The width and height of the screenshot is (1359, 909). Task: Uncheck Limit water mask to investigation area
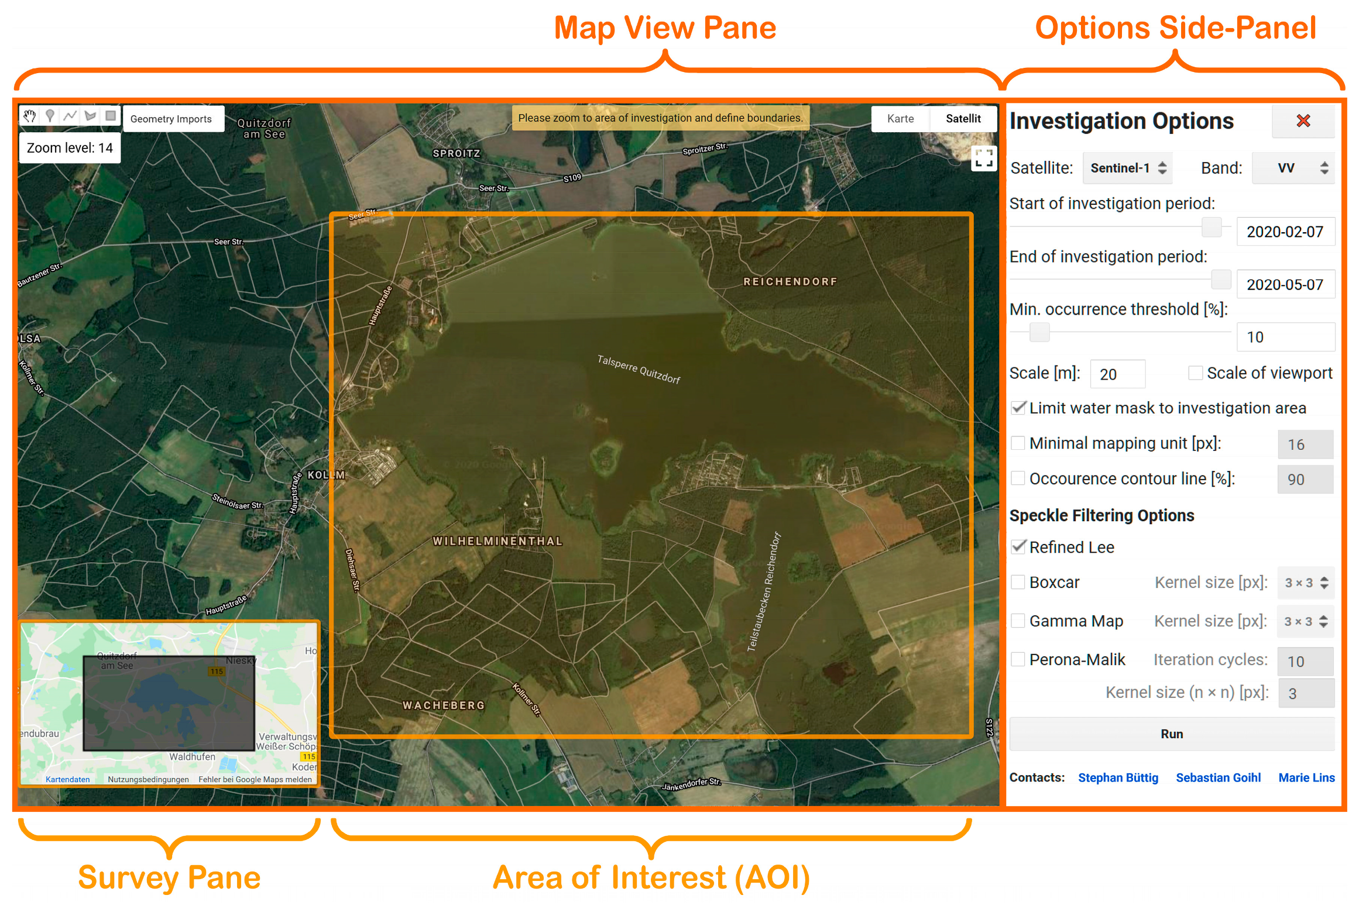pos(1018,408)
